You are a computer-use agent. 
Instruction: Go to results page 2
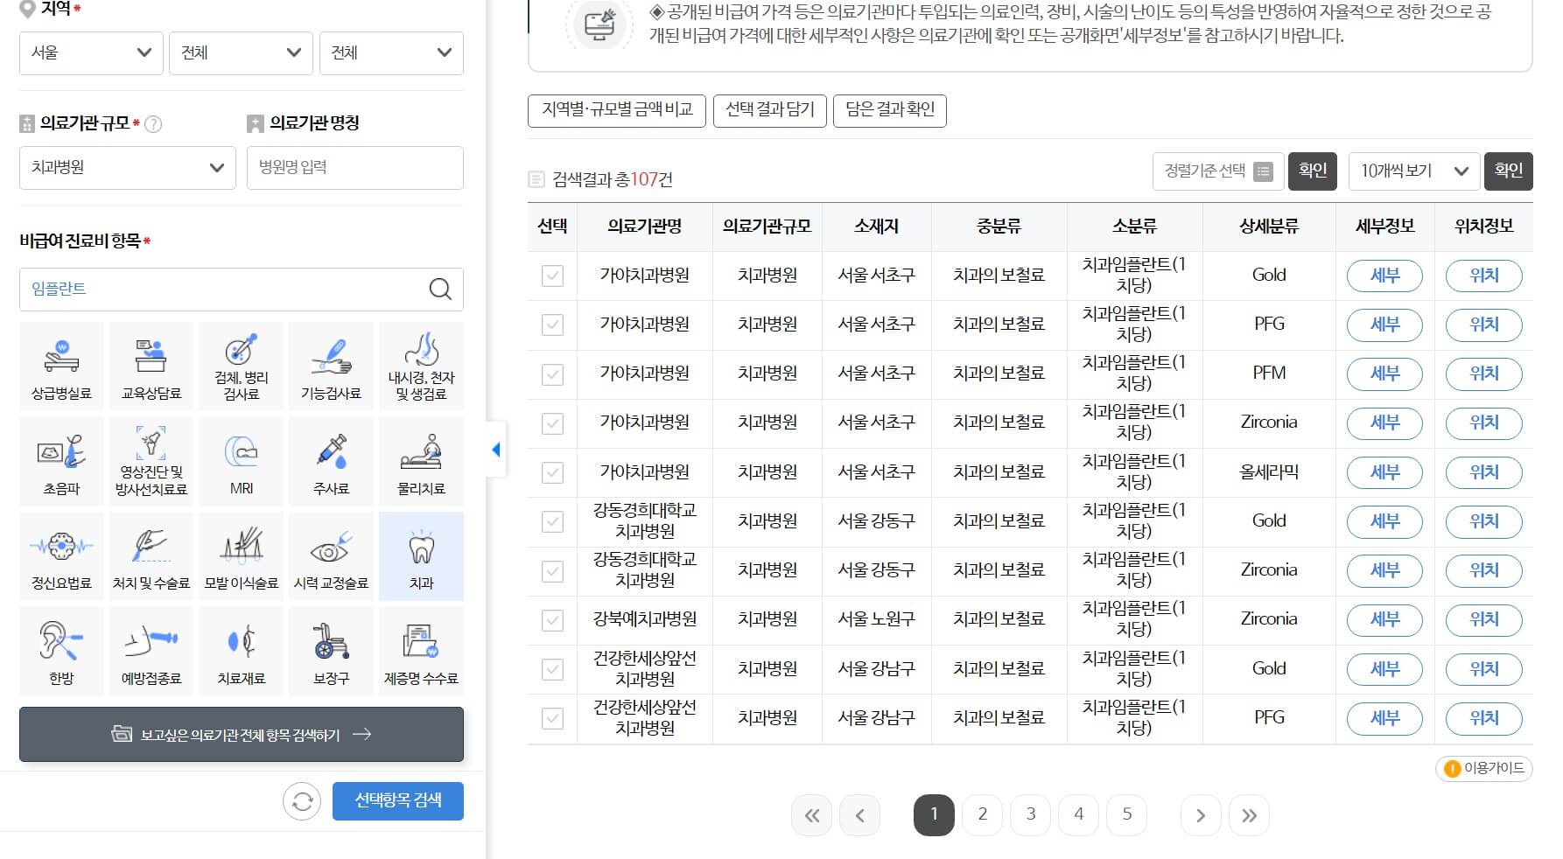[982, 815]
